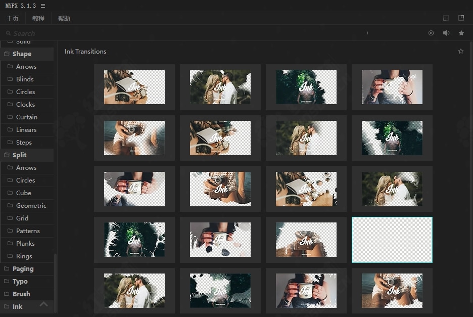Collapse the Split folder
473x317 pixels.
tap(27, 155)
